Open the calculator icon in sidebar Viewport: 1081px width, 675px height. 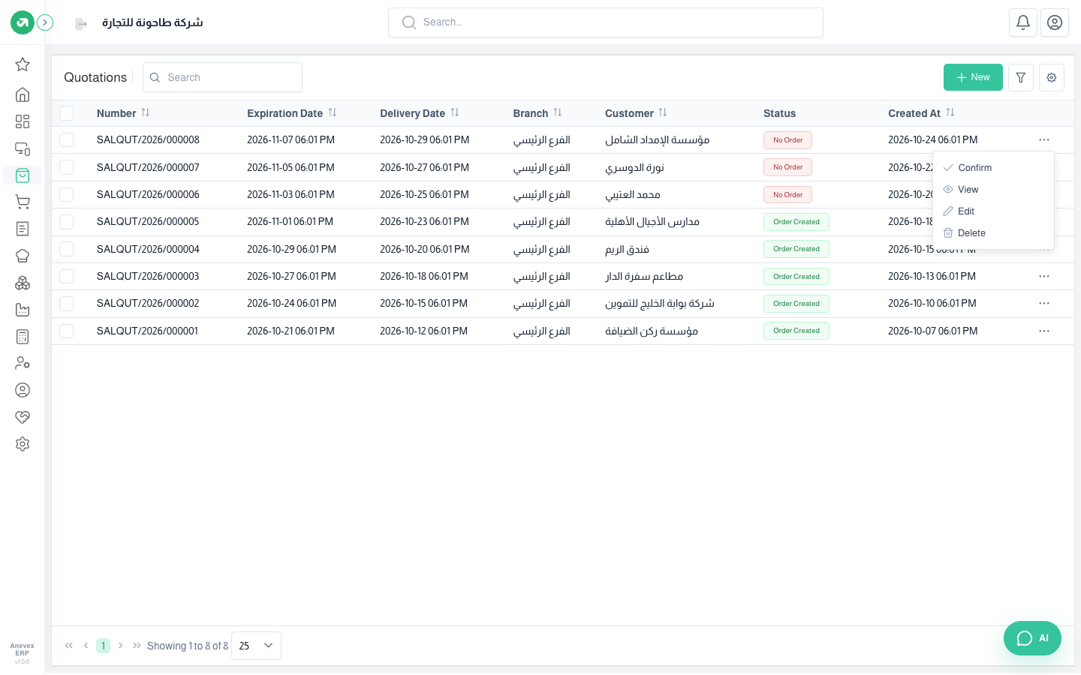(x=23, y=337)
